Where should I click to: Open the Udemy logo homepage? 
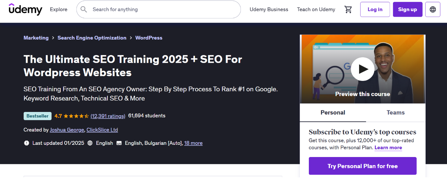coord(25,9)
